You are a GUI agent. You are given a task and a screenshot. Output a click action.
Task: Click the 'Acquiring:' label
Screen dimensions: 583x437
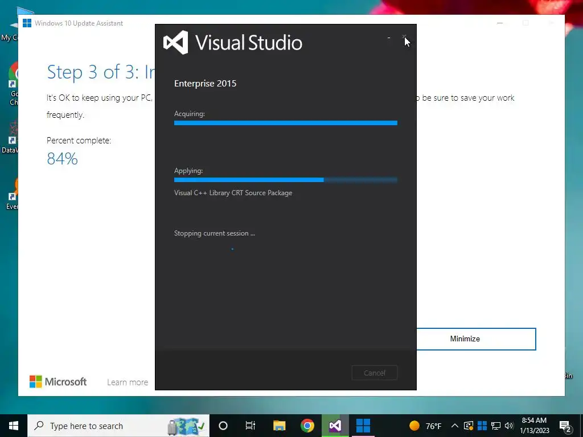[190, 114]
